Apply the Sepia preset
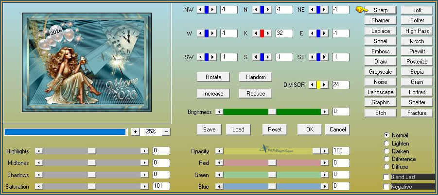The width and height of the screenshot is (438, 195). (x=417, y=72)
